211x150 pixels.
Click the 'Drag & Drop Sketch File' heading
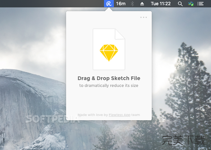109,78
